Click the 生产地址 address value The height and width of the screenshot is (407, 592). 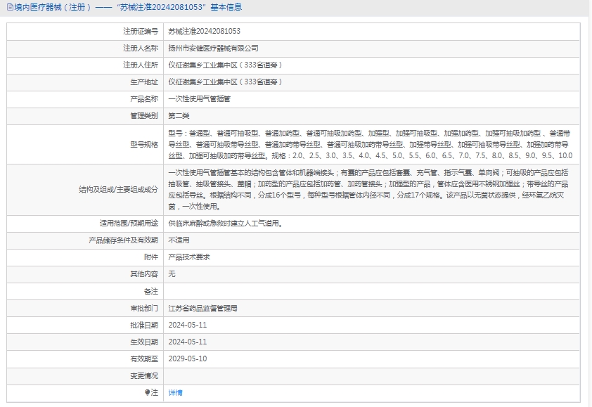pyautogui.click(x=225, y=82)
